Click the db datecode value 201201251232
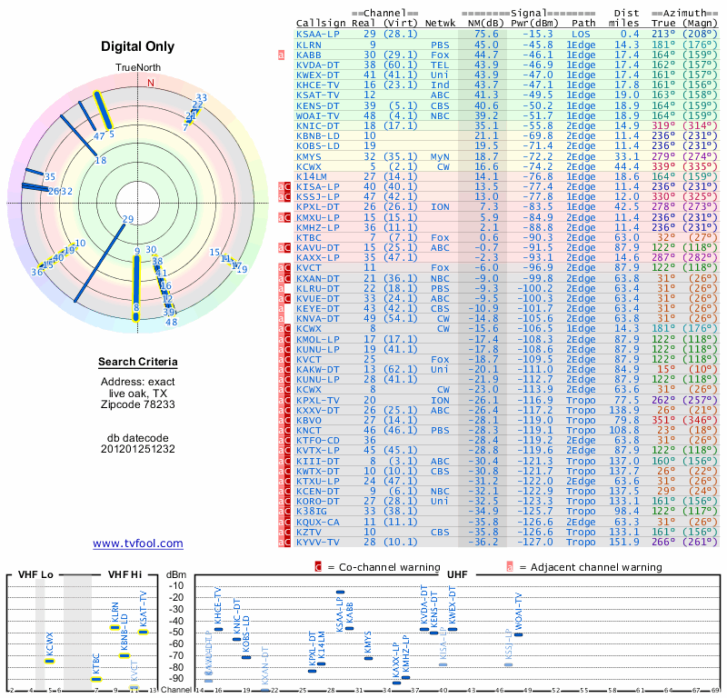The height and width of the screenshot is (698, 727). point(138,449)
